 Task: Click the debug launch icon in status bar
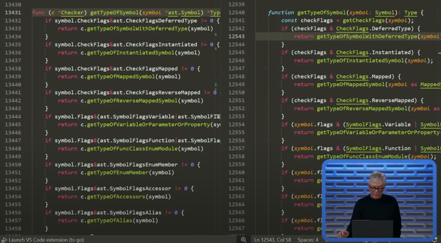[x=4, y=240]
